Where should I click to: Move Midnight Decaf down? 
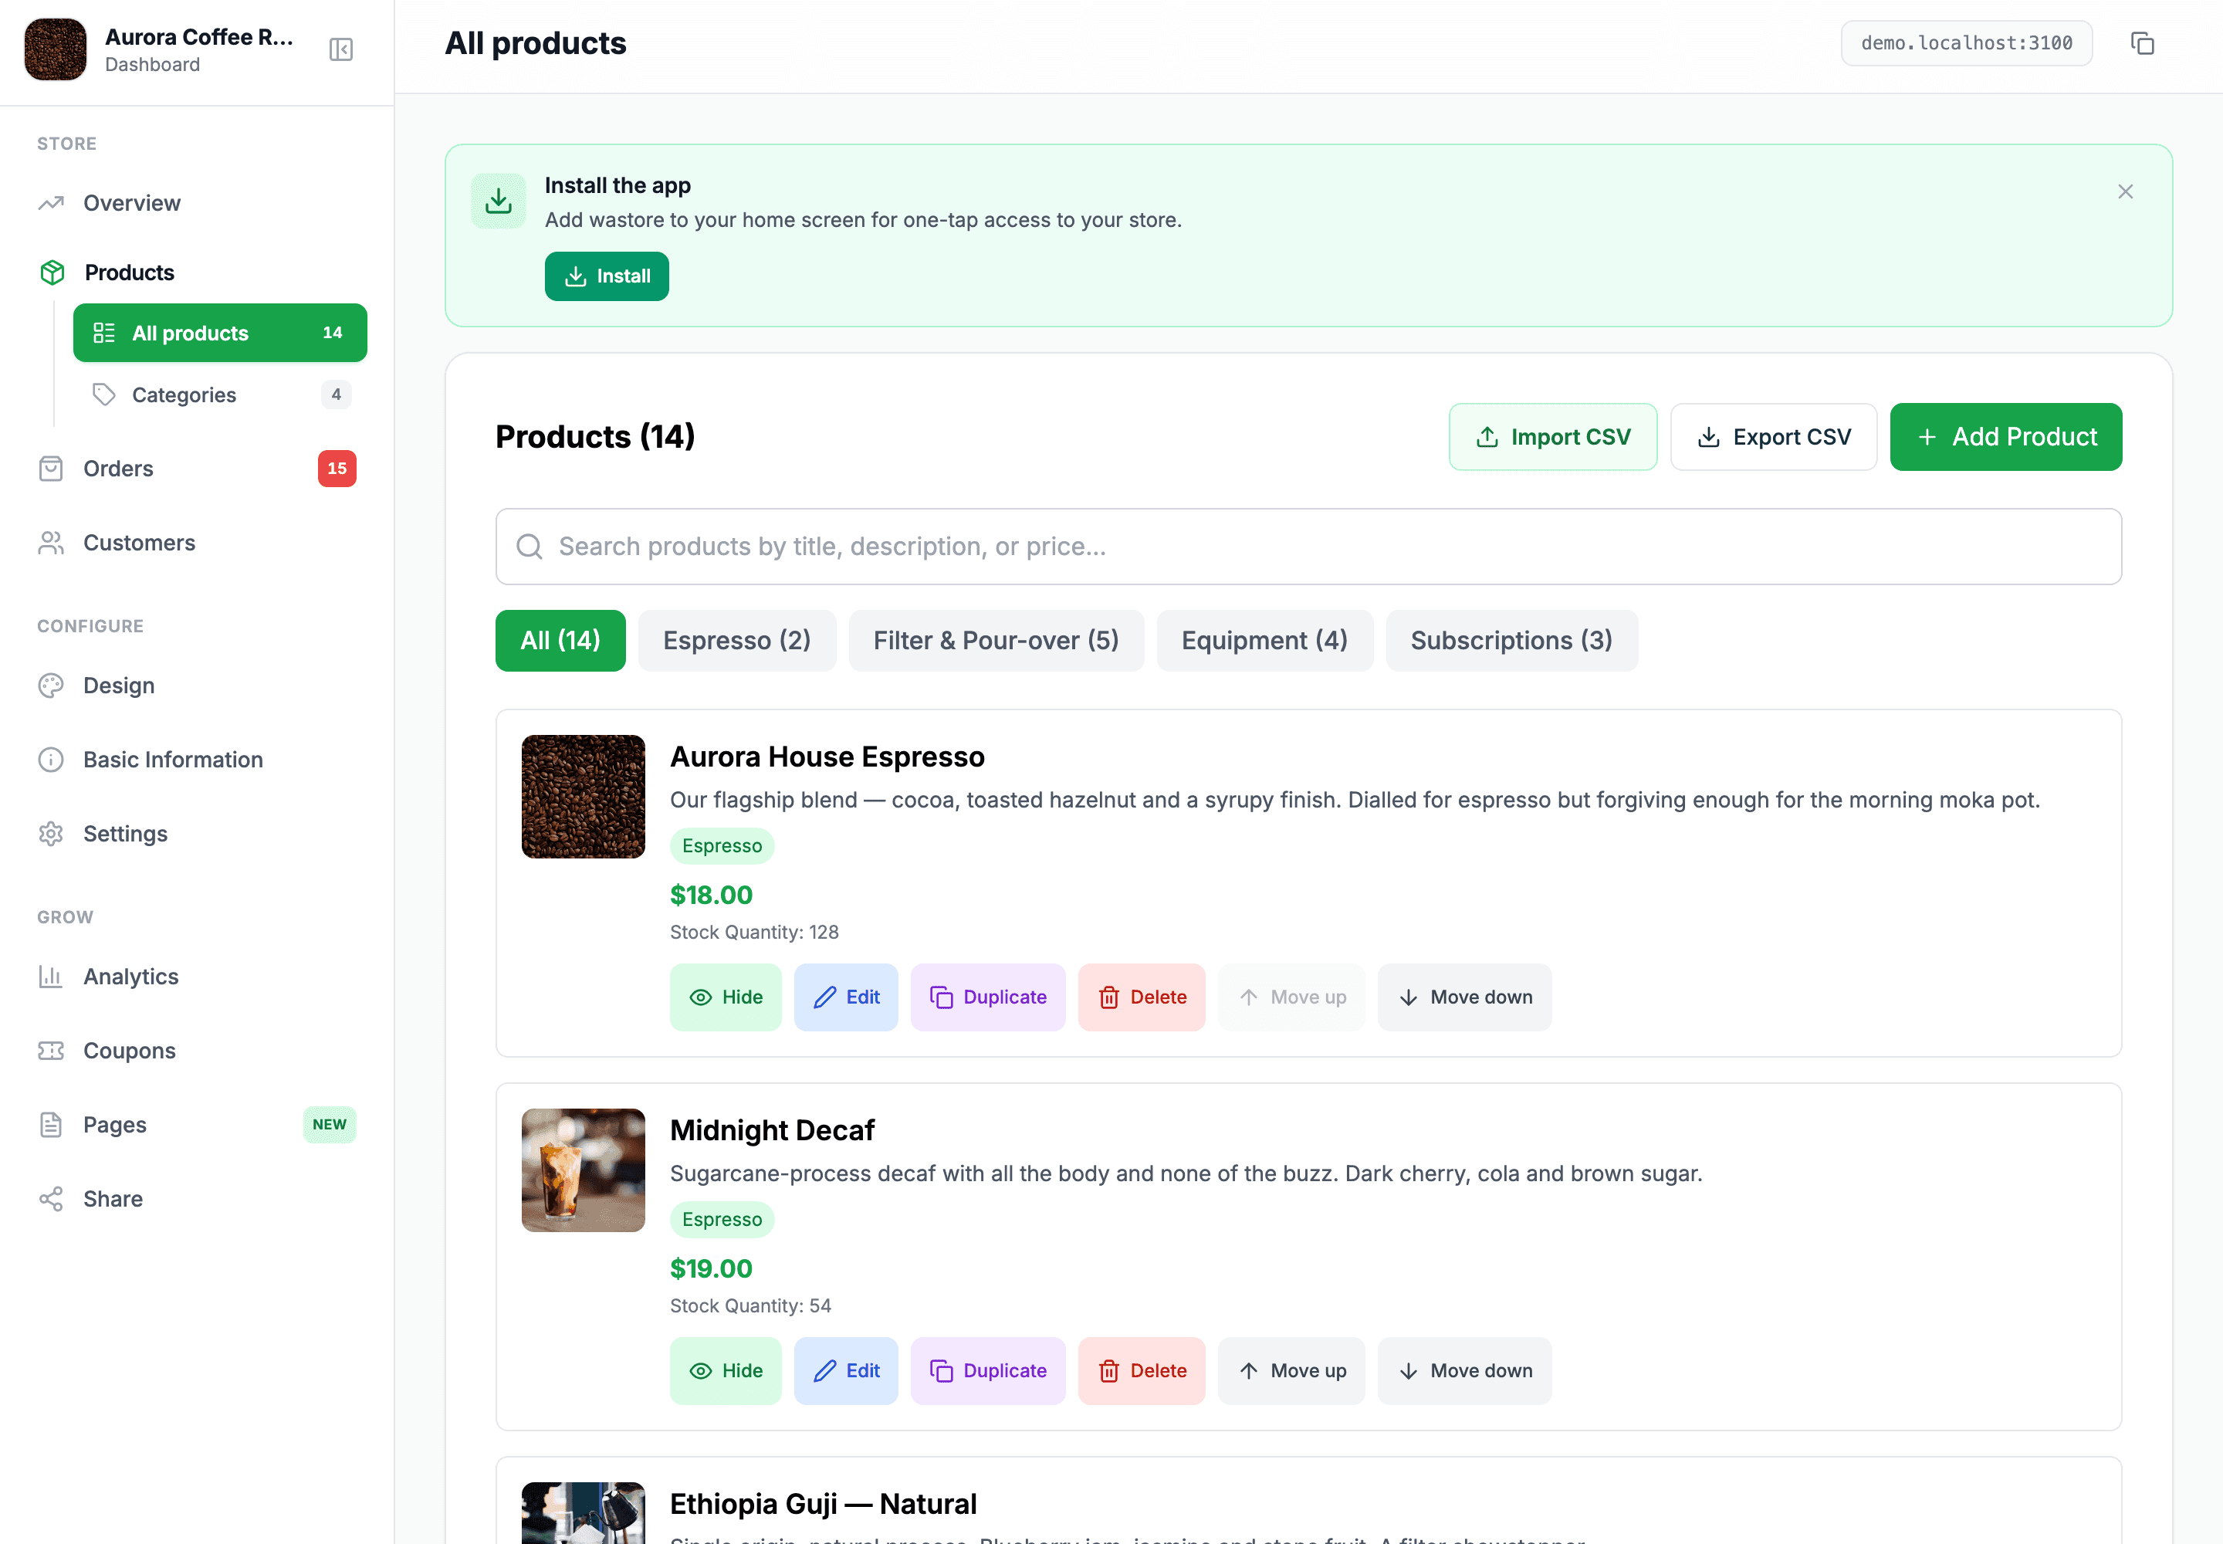tap(1464, 1371)
